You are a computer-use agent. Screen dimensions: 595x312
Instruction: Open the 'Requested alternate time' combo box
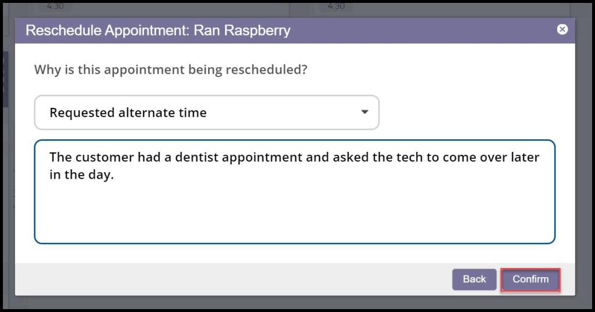(206, 113)
